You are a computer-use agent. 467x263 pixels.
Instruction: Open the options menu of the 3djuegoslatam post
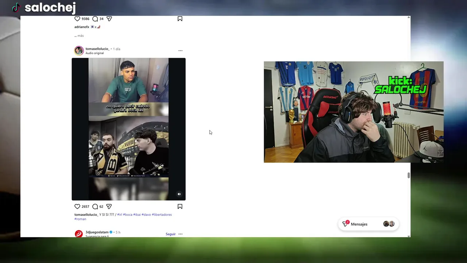point(180,234)
